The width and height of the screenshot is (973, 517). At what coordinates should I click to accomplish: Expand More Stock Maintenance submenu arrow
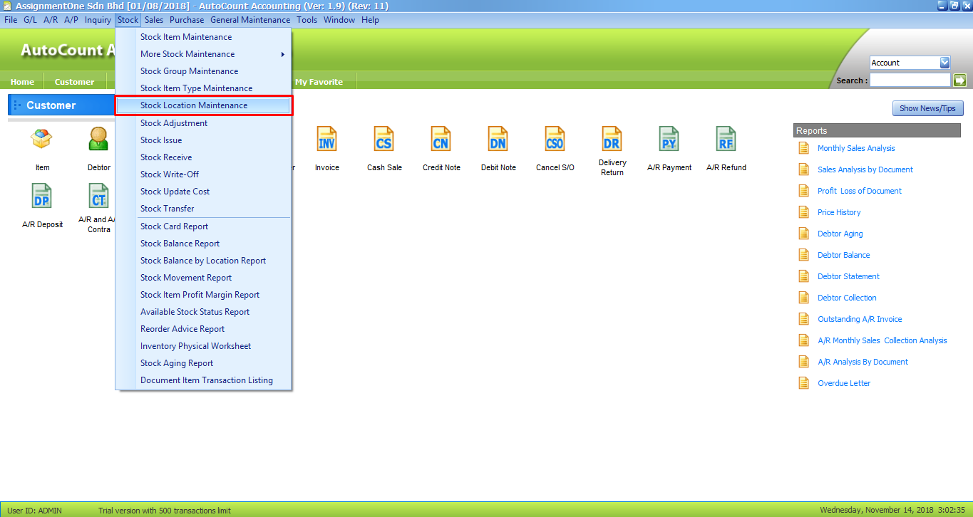pyautogui.click(x=283, y=54)
